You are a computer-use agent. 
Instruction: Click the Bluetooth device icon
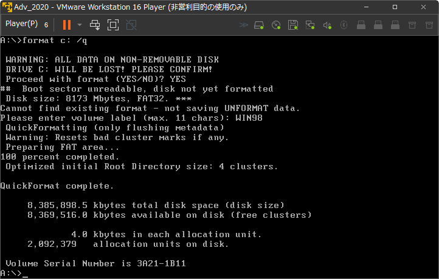[x=344, y=25]
